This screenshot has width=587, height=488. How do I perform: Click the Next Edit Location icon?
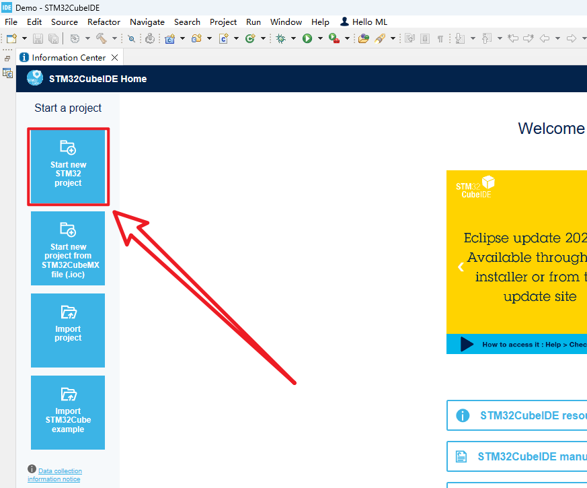(x=529, y=38)
